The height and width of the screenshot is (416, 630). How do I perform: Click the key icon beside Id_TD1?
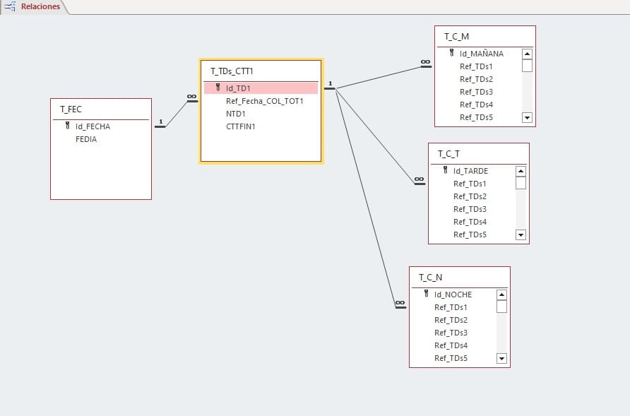tap(218, 88)
